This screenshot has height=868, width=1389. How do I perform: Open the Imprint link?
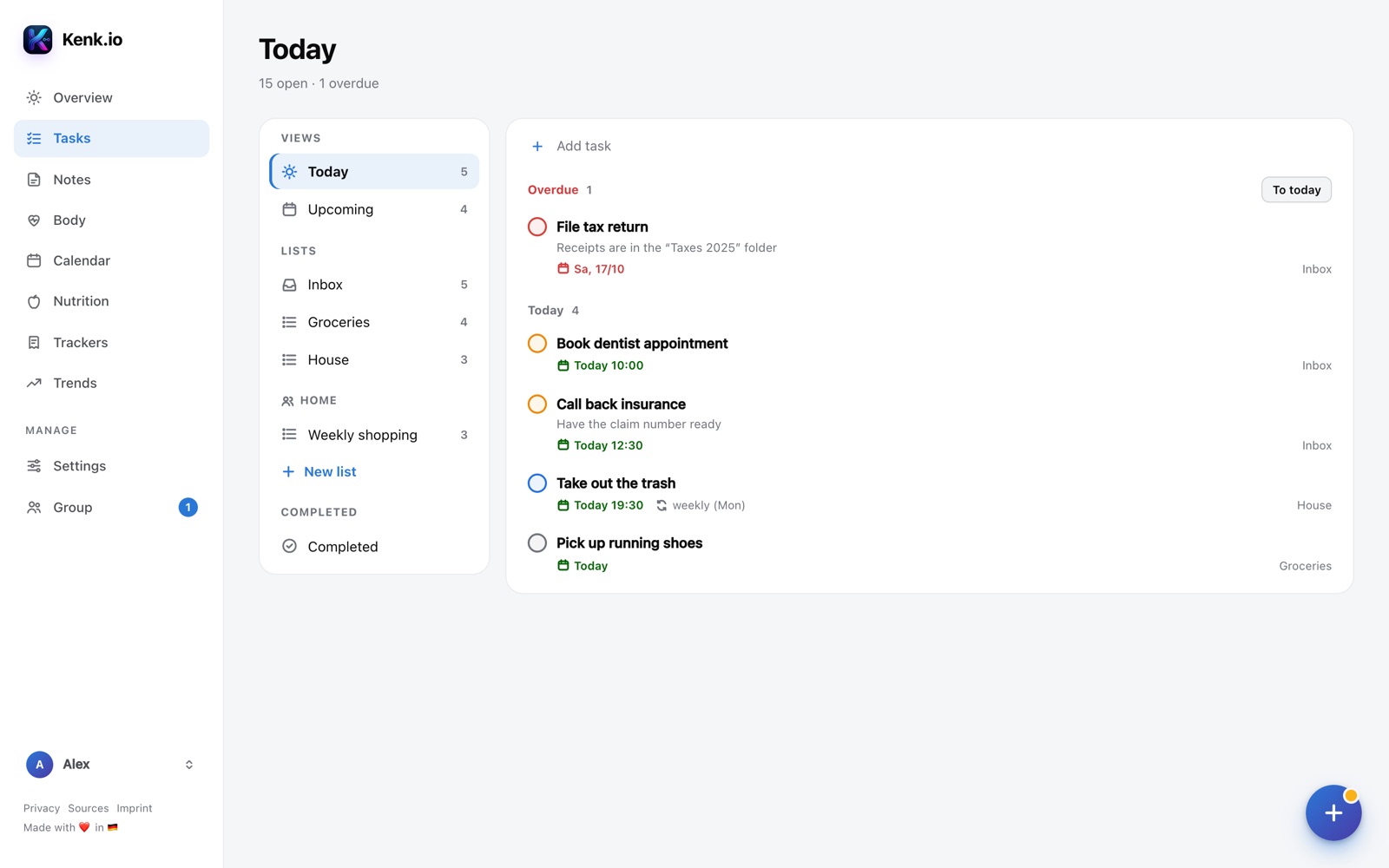coord(135,808)
